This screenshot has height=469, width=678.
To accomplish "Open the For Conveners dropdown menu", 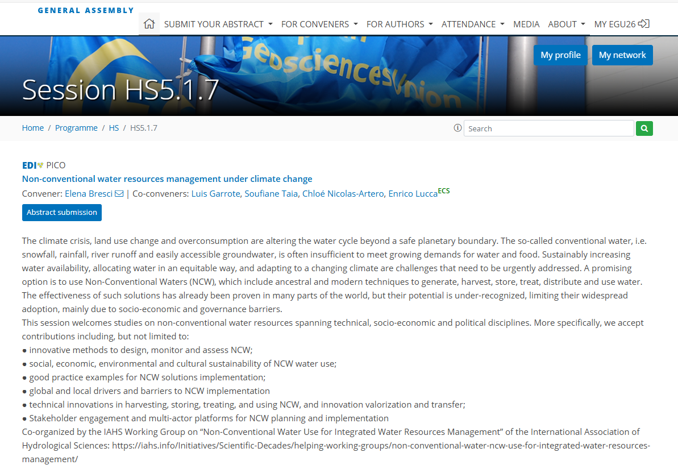I will 319,24.
